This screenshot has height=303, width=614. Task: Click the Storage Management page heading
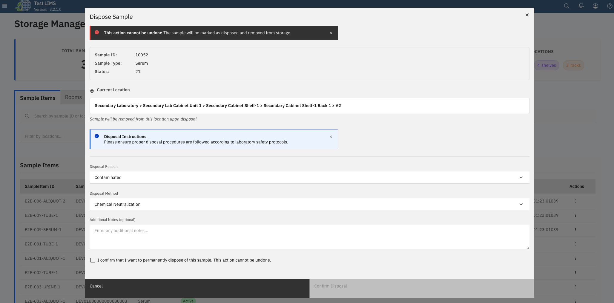click(x=50, y=24)
